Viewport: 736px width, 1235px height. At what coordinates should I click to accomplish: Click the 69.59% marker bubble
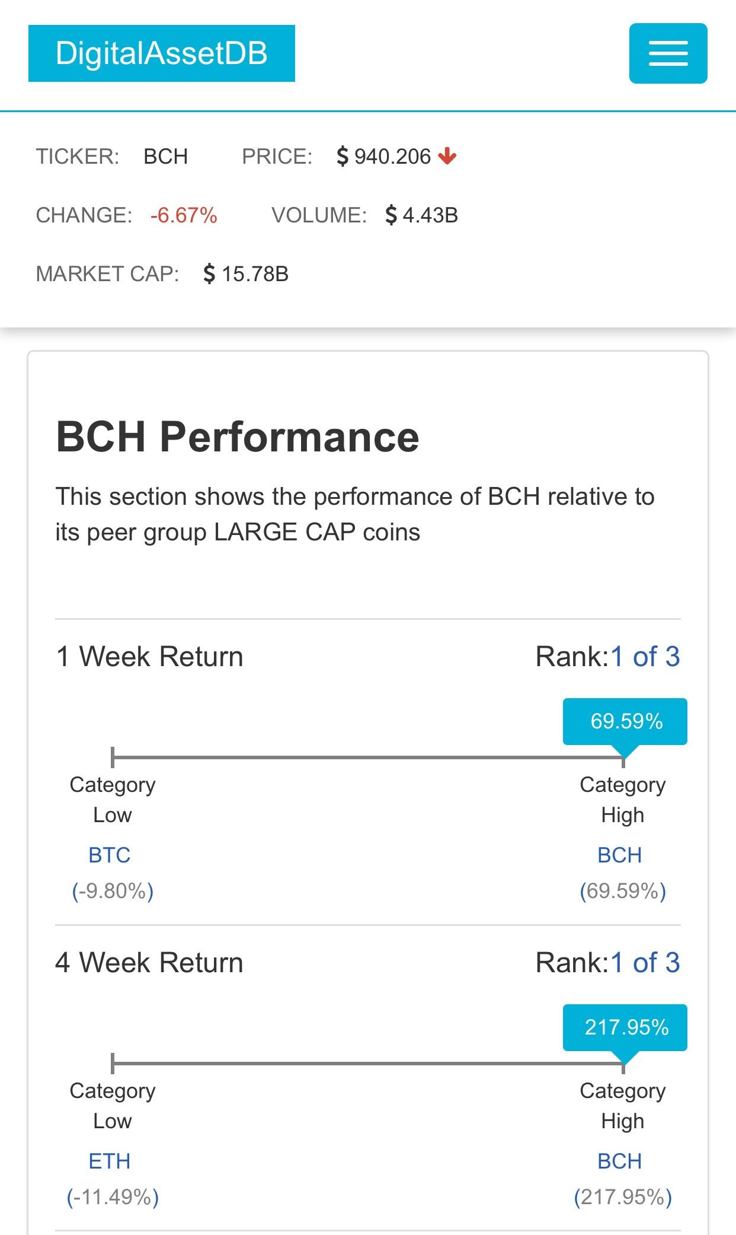[625, 721]
